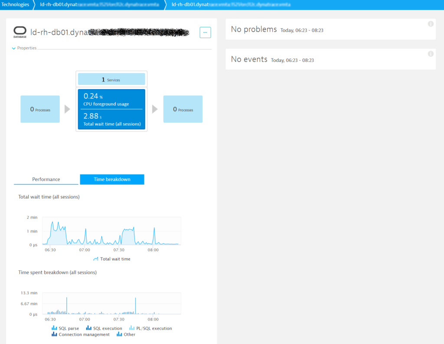This screenshot has width=444, height=344.
Task: Click the SQL parse legend label
Action: (x=69, y=328)
